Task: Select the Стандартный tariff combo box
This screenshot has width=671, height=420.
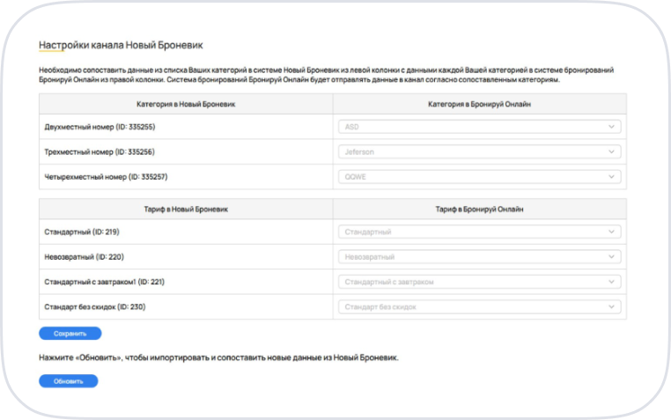Action: coord(479,232)
